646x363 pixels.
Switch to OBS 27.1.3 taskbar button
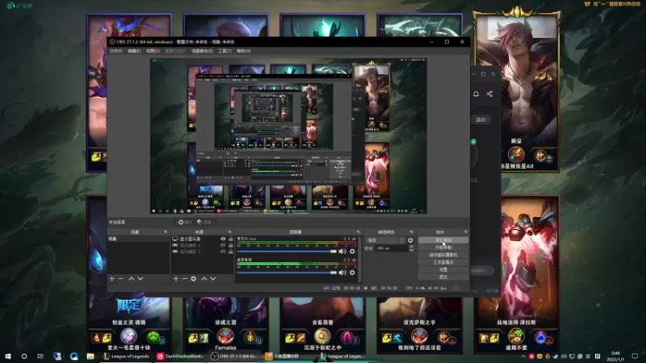coord(233,356)
